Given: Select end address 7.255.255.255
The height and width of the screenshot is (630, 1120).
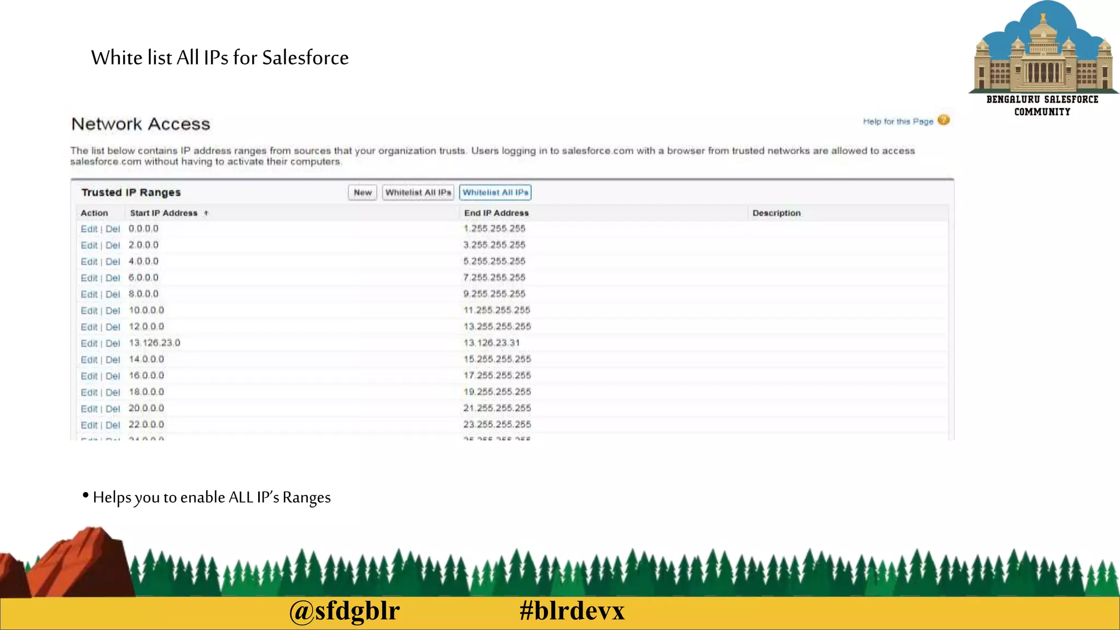Looking at the screenshot, I should coord(494,278).
